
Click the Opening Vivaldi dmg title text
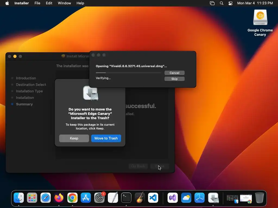click(x=131, y=66)
